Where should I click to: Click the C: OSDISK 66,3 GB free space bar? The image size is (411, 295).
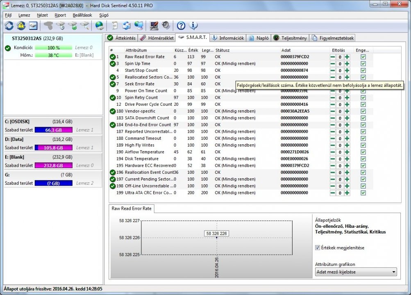[x=53, y=130]
